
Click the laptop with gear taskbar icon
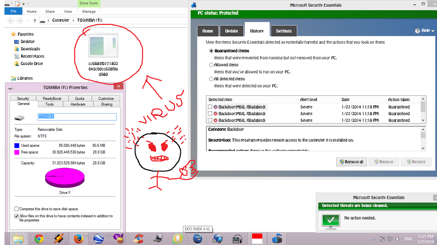pos(158,239)
